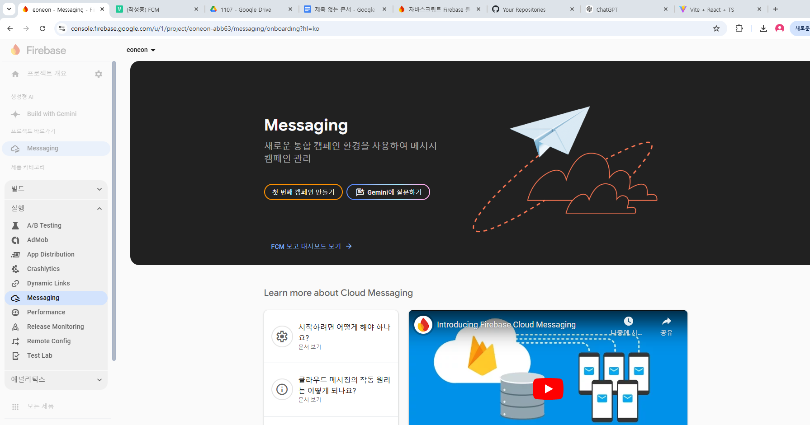Open the Build with Gemini text item

(x=52, y=114)
